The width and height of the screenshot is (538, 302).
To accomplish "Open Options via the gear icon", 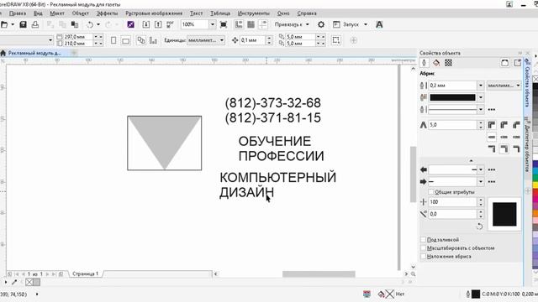I will point(321,24).
